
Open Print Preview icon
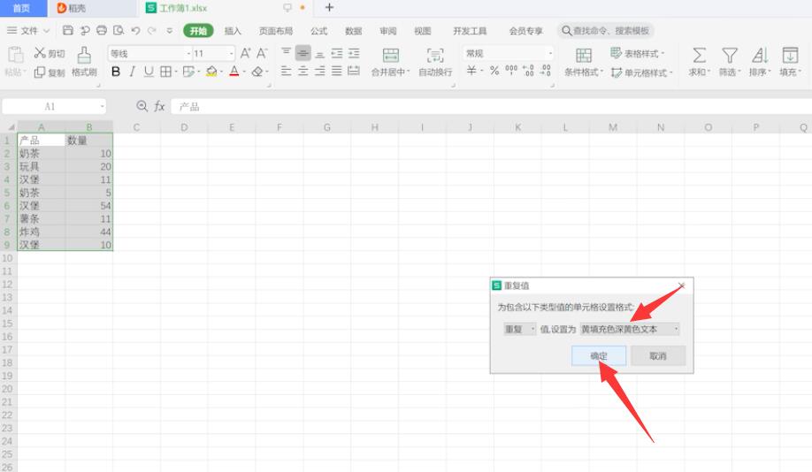tap(119, 31)
